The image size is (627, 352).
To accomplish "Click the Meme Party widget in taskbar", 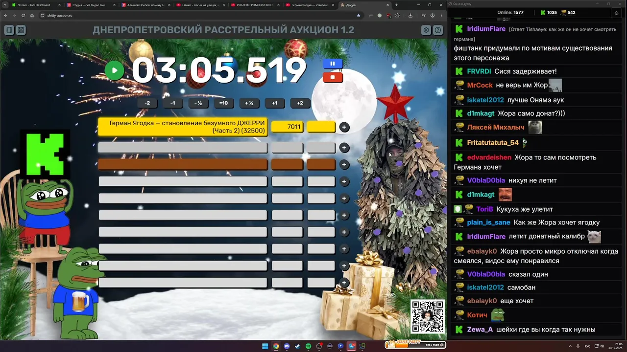I will point(415,345).
